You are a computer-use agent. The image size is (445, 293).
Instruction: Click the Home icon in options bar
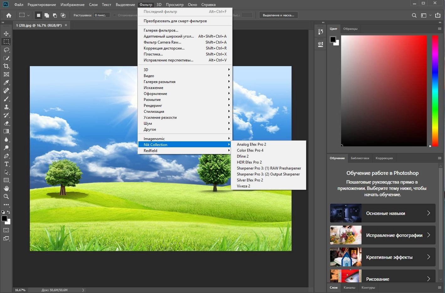click(9, 15)
